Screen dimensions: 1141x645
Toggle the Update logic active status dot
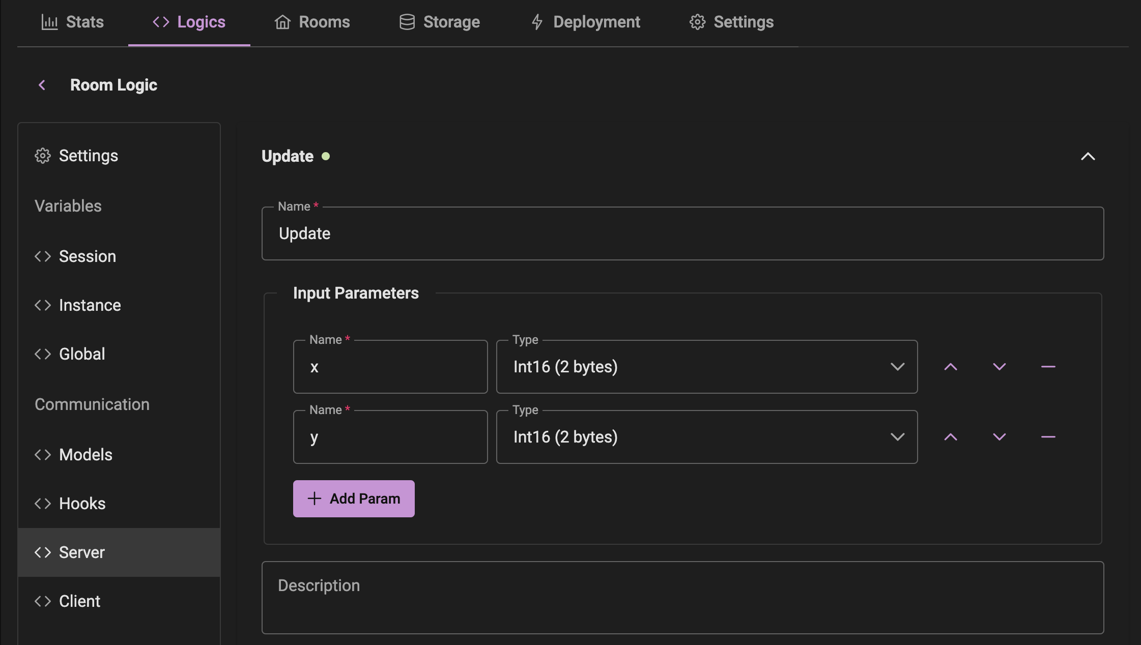click(325, 156)
